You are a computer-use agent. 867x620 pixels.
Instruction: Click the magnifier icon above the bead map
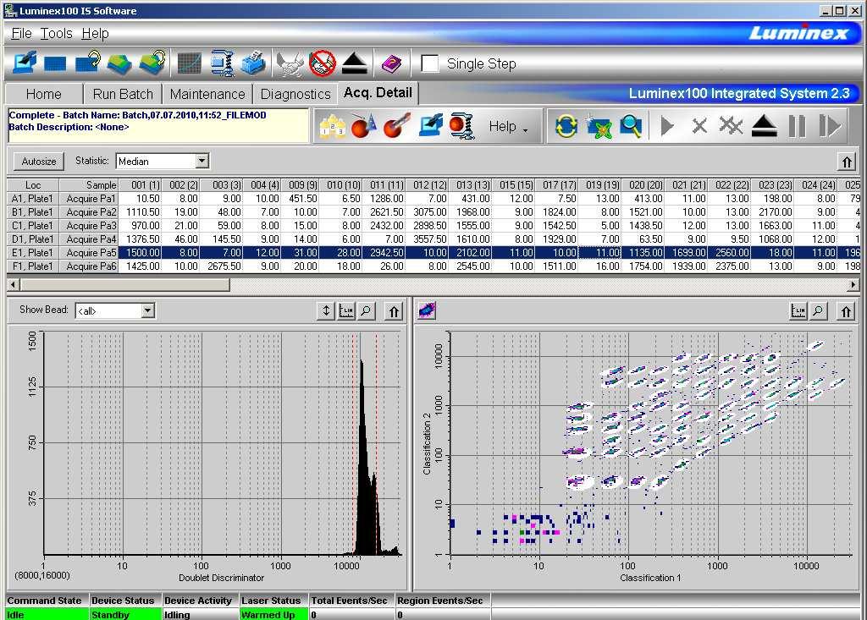tap(819, 311)
